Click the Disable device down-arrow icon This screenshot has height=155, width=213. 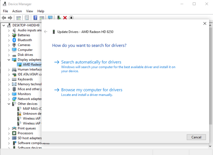(71, 18)
